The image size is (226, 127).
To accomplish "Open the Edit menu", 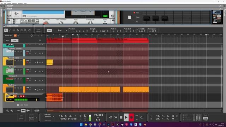I will click(x=5, y=3).
